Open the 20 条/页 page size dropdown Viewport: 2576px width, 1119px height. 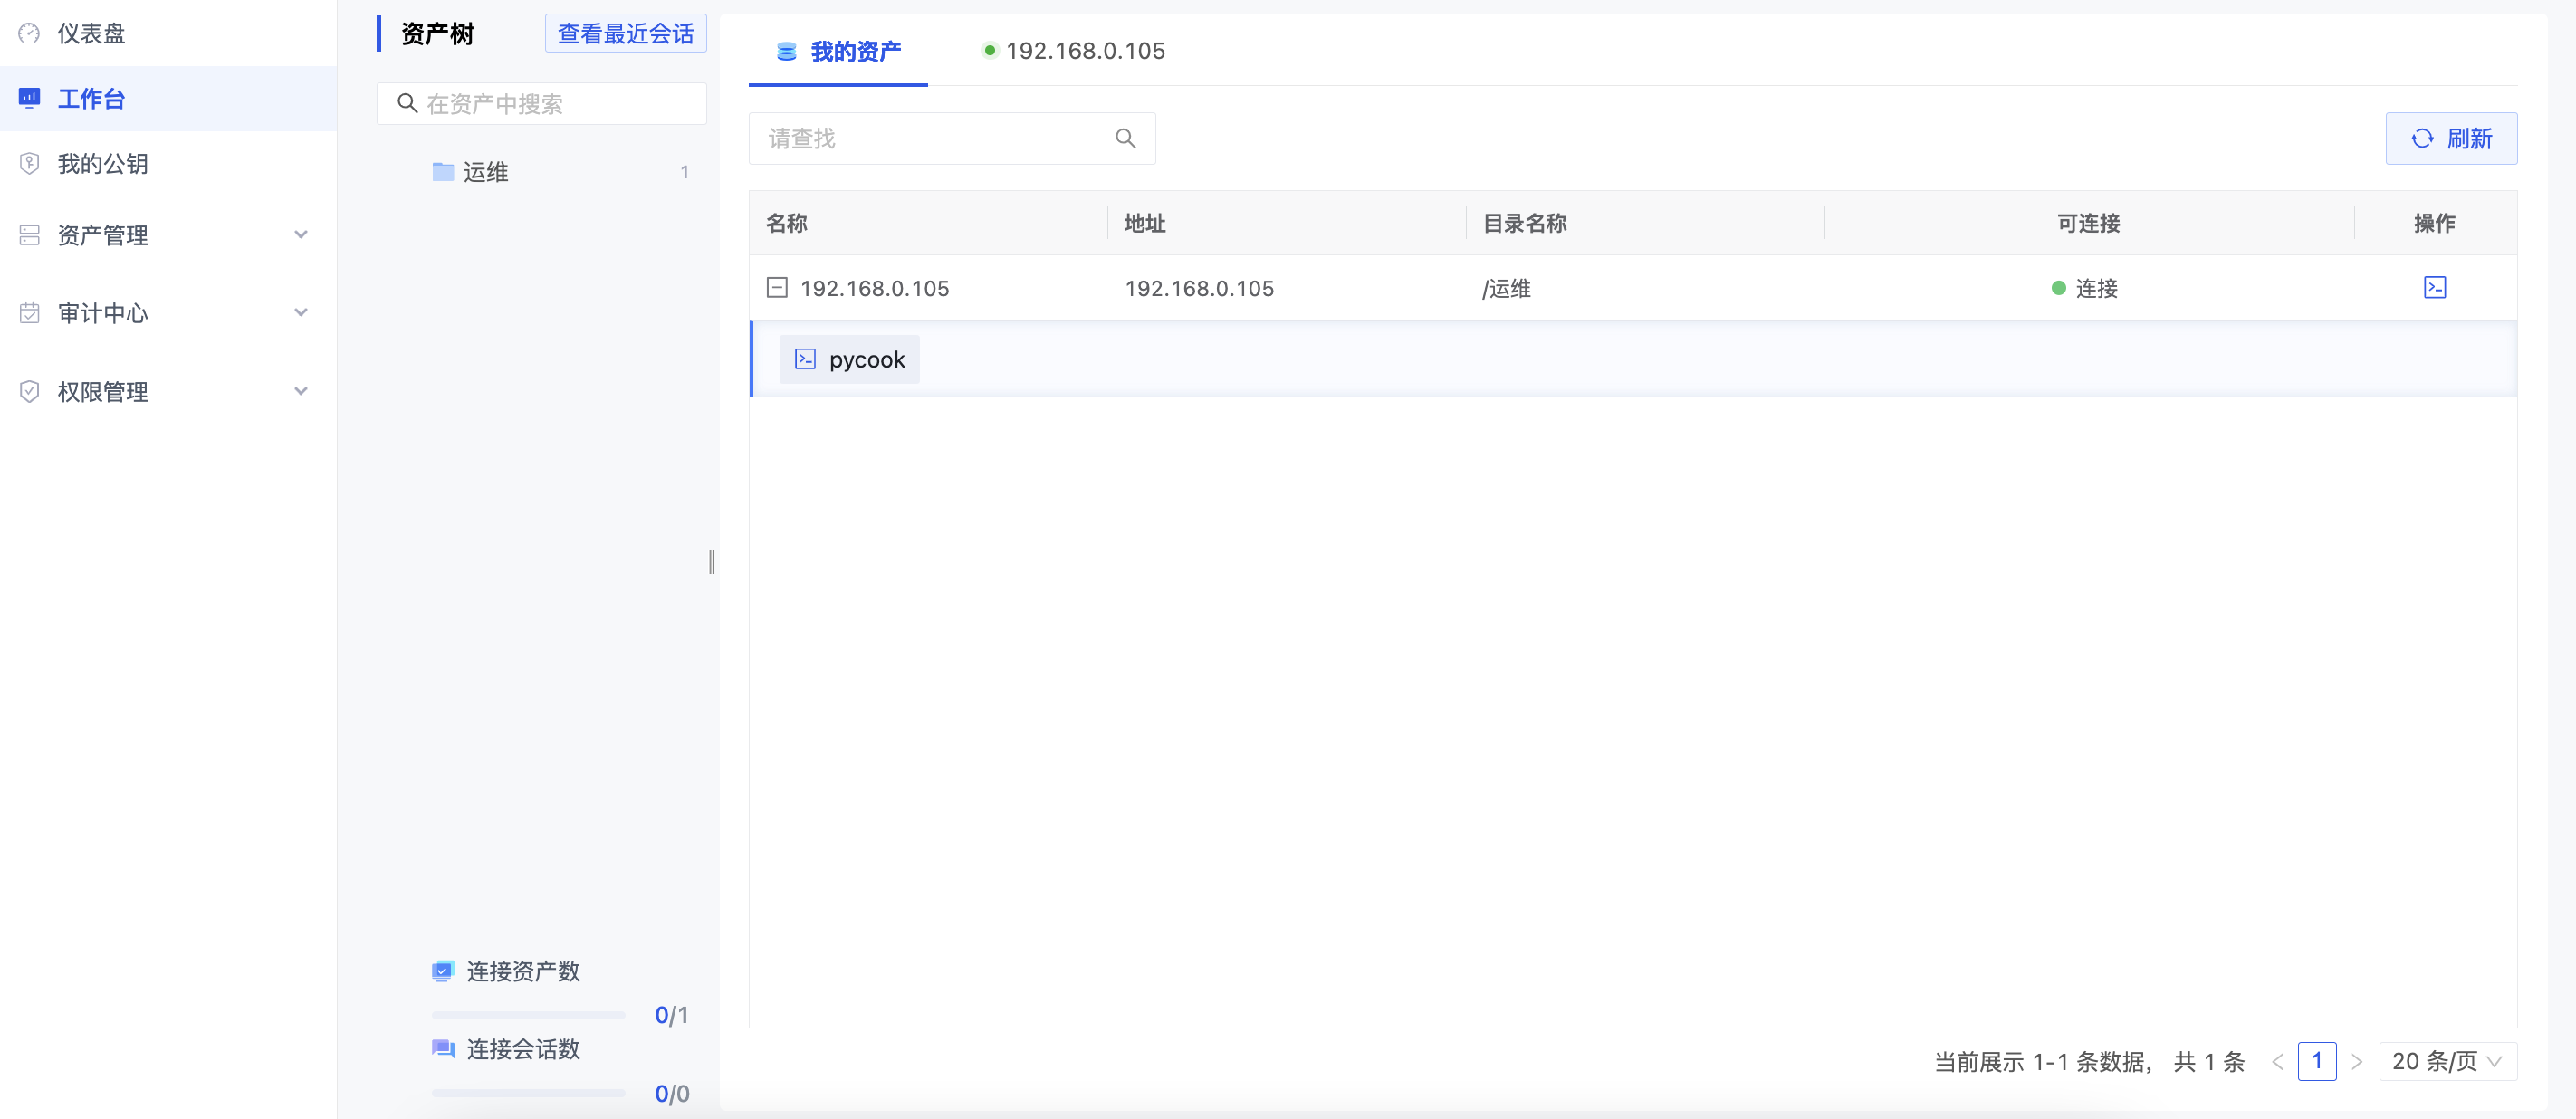[2447, 1061]
